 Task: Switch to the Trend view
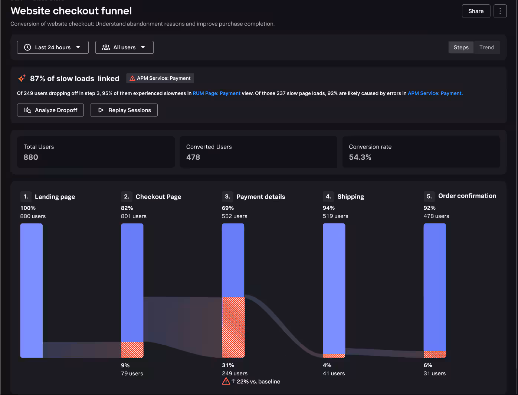[486, 47]
